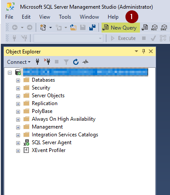Expand the PolyBase folder
170x195 pixels.
[x=18, y=112]
